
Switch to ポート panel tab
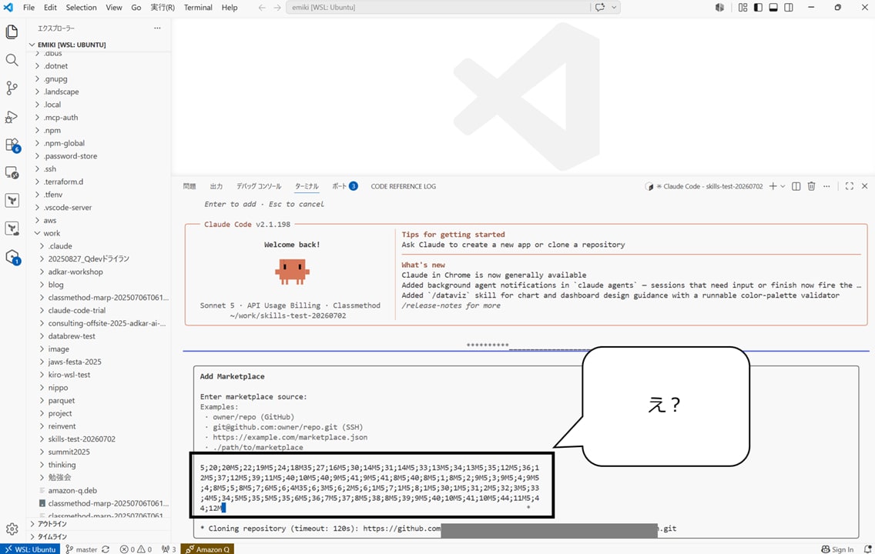[x=344, y=186]
